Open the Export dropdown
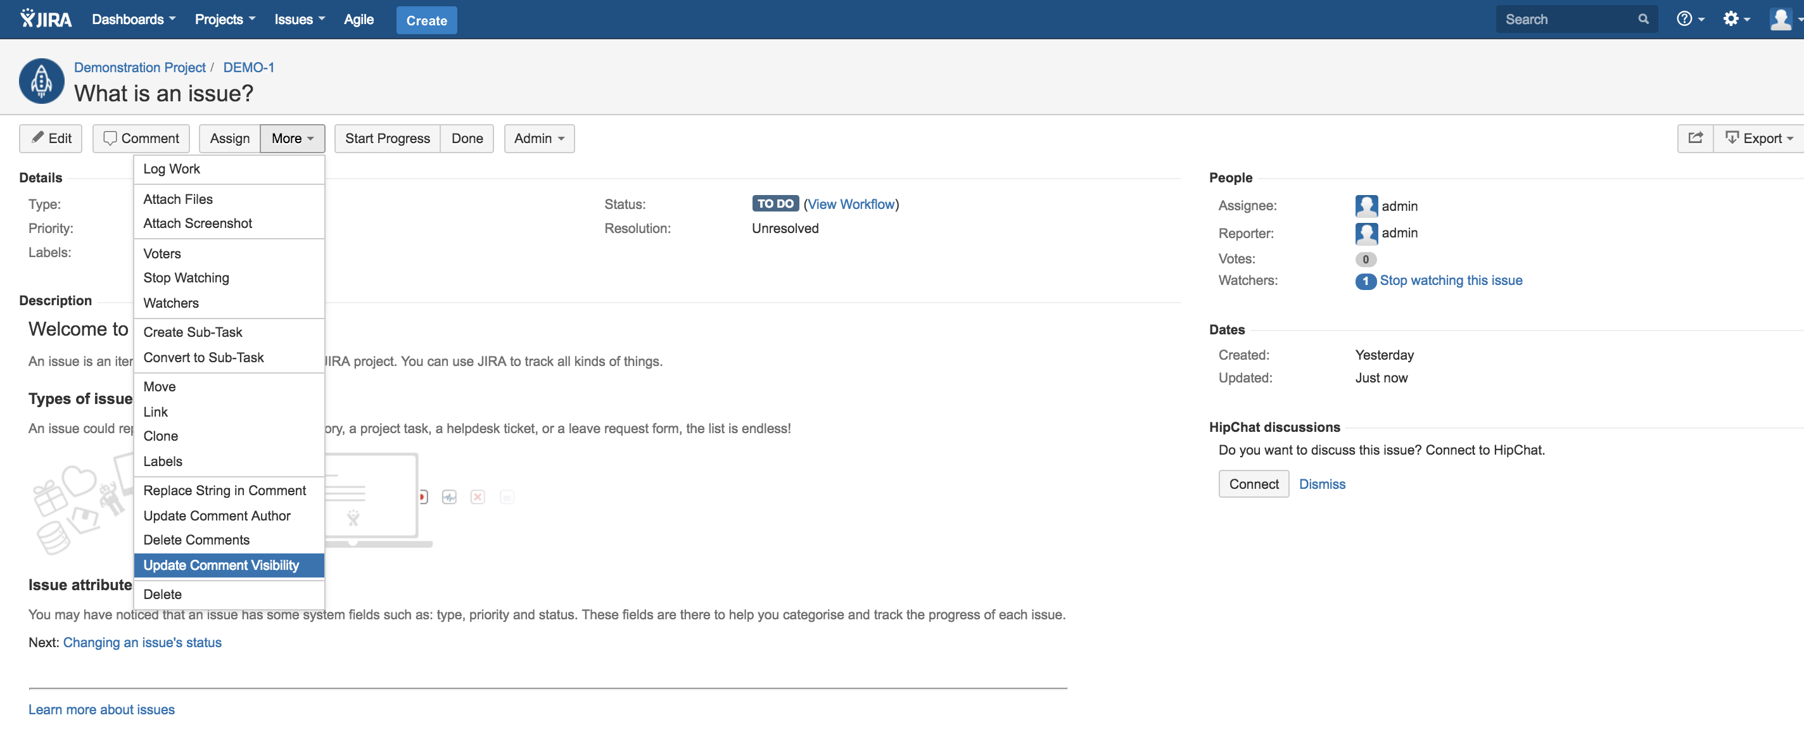1804x751 pixels. pyautogui.click(x=1758, y=138)
